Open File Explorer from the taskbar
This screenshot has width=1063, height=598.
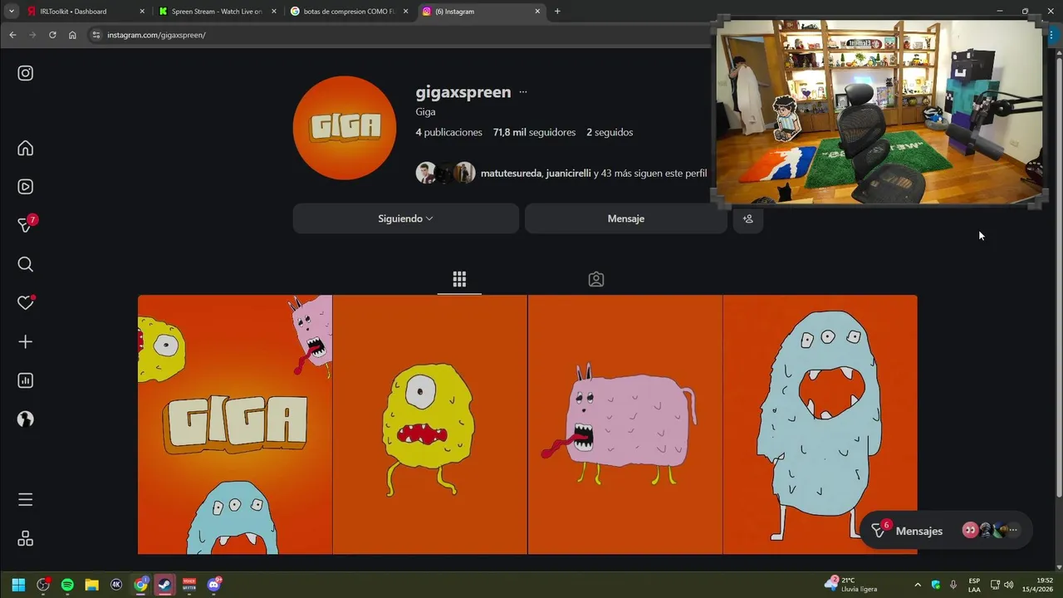(x=92, y=585)
